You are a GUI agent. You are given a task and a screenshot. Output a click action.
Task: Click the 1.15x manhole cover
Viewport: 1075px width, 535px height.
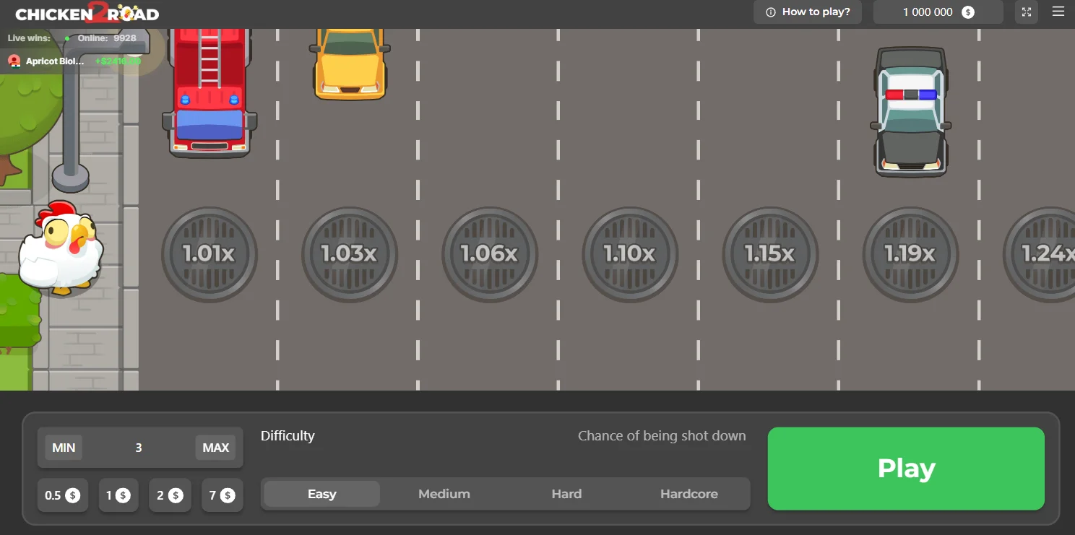(770, 255)
